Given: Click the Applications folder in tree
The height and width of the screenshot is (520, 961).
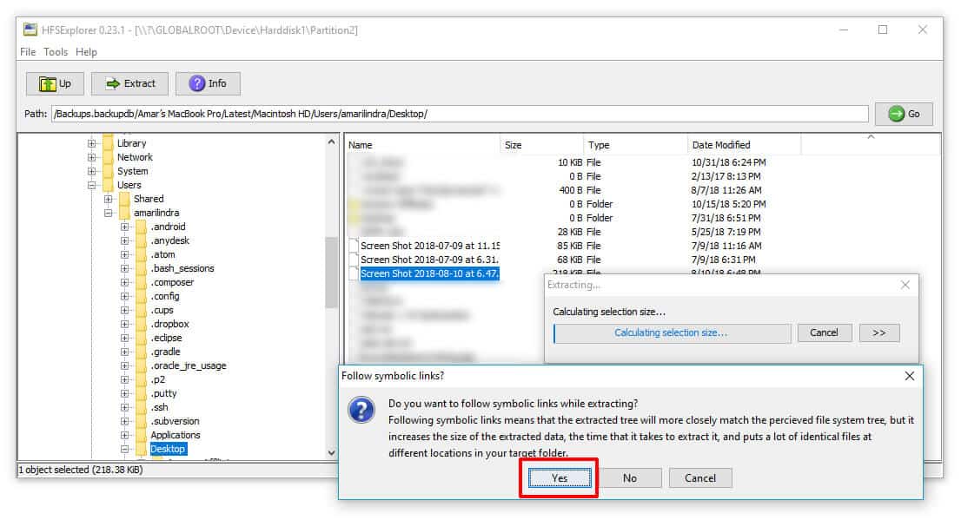Looking at the screenshot, I should 175,435.
